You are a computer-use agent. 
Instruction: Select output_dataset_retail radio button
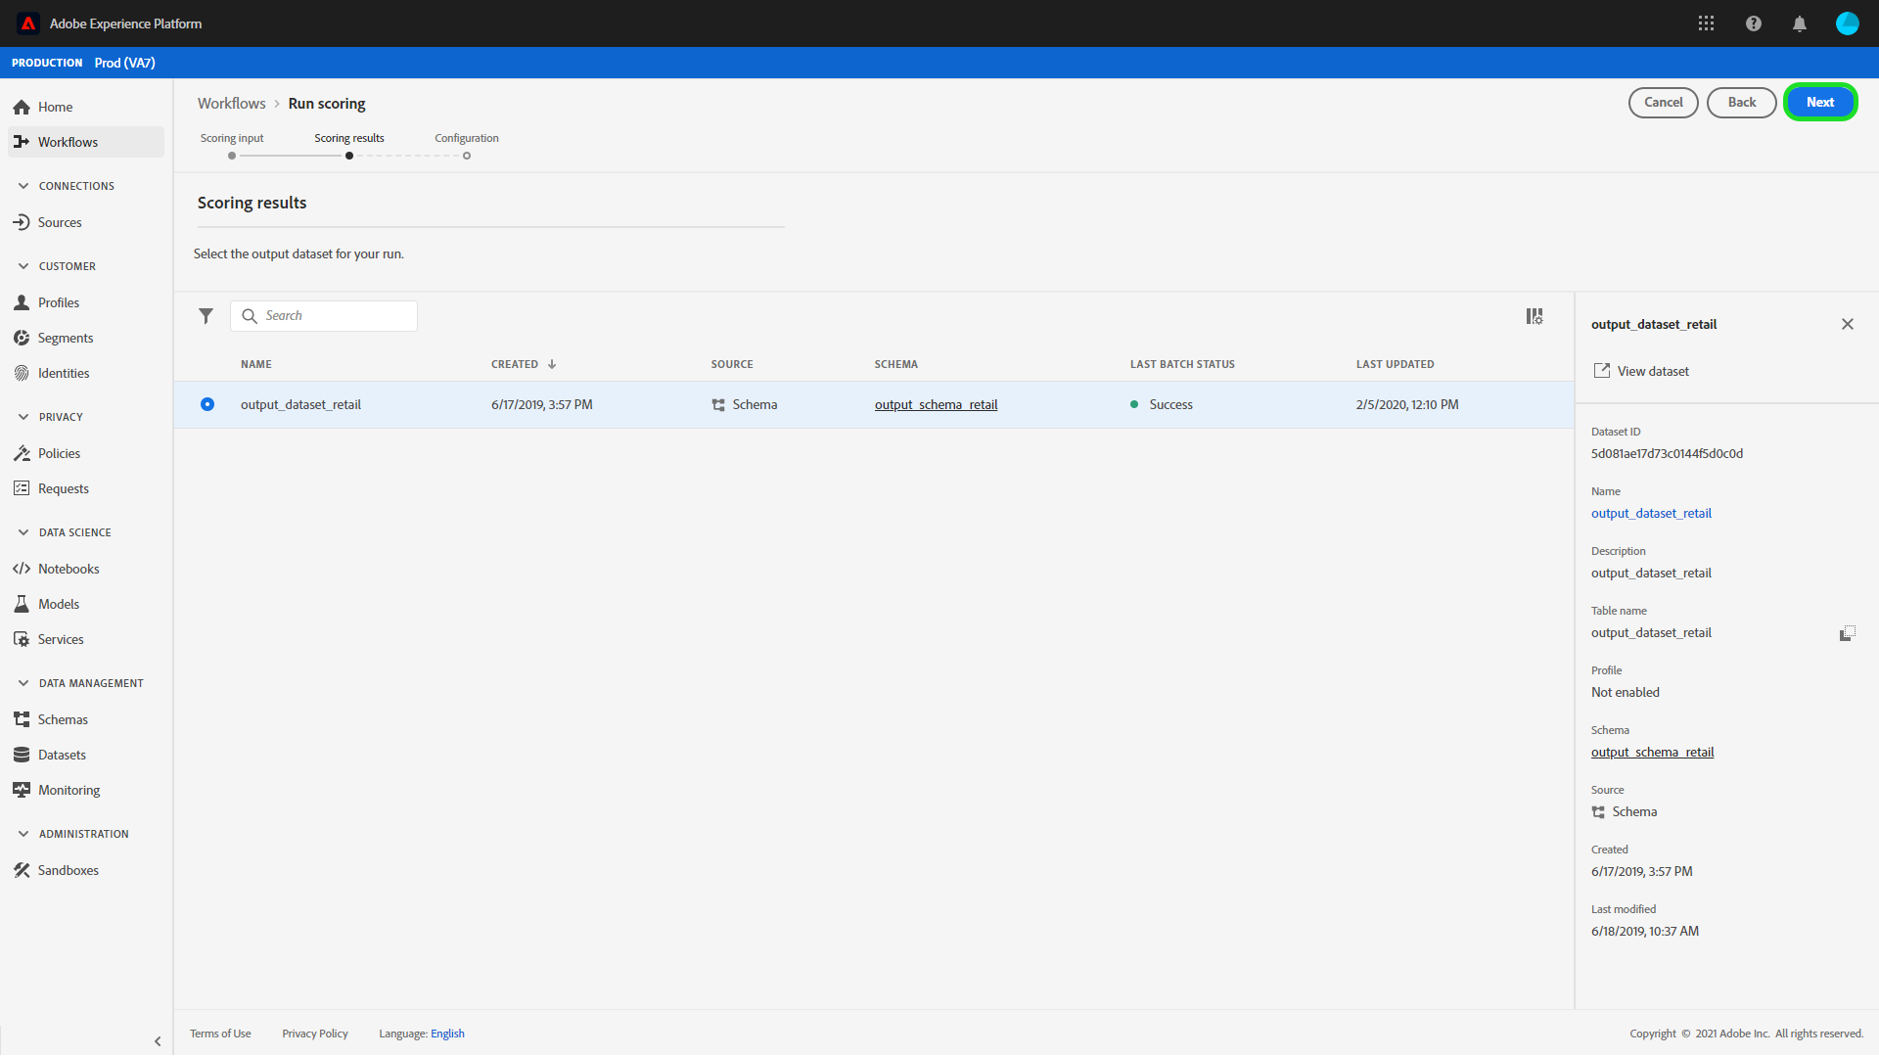tap(207, 404)
